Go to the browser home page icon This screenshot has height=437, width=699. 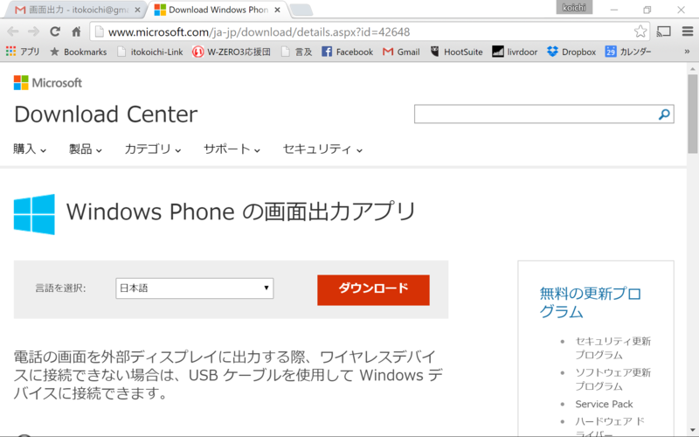point(76,31)
